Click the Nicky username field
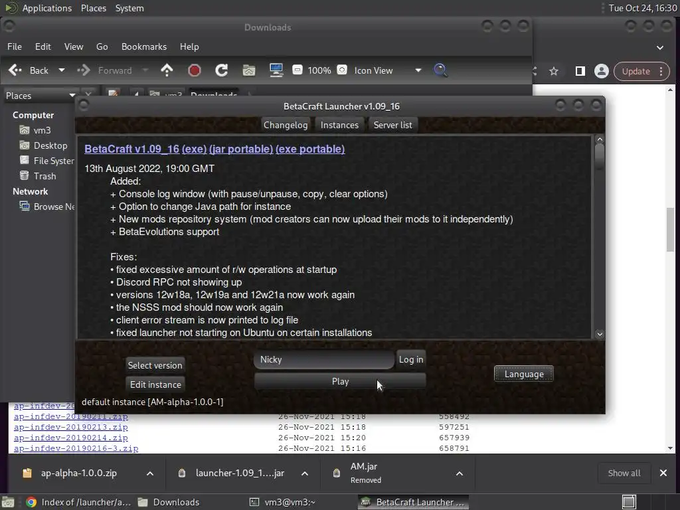This screenshot has width=680, height=510. click(324, 359)
